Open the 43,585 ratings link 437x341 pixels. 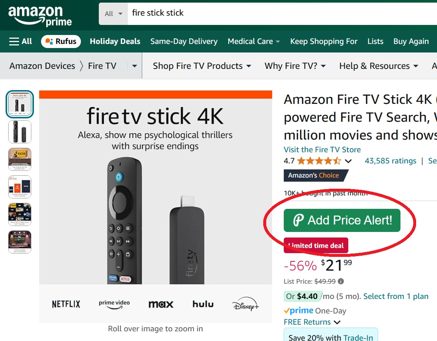pos(390,161)
